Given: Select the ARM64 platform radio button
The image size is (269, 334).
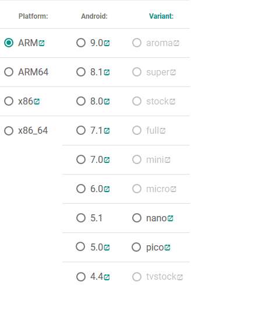Looking at the screenshot, I should [9, 72].
